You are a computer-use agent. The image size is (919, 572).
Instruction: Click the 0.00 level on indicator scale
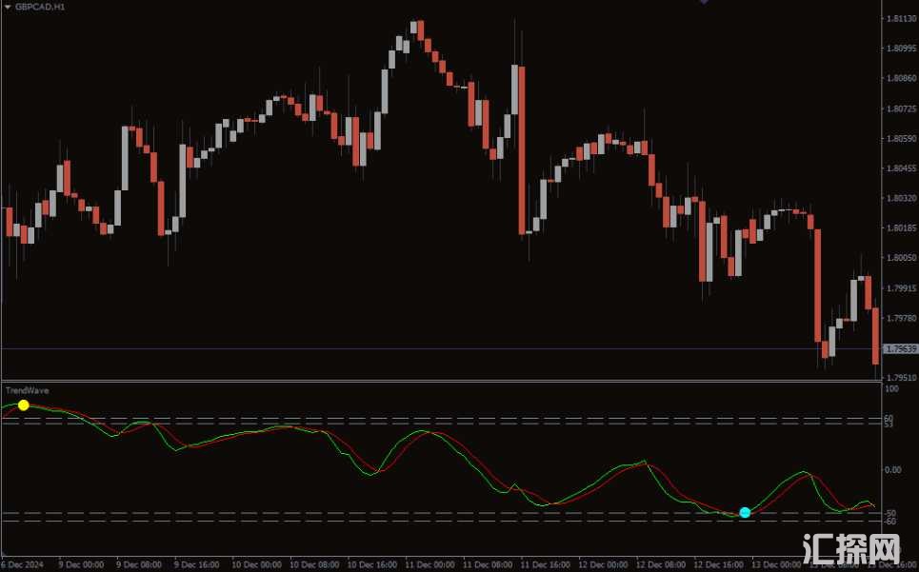893,469
